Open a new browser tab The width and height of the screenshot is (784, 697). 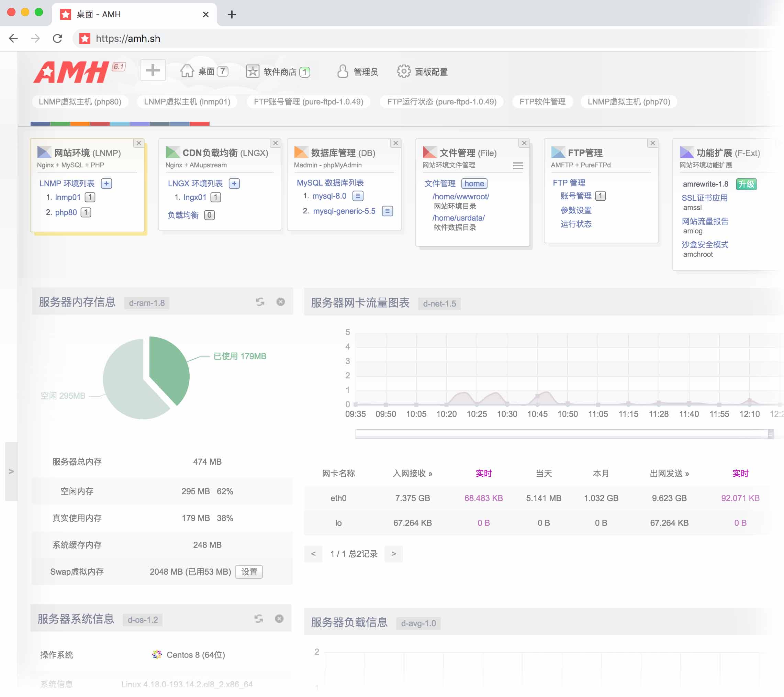click(232, 14)
